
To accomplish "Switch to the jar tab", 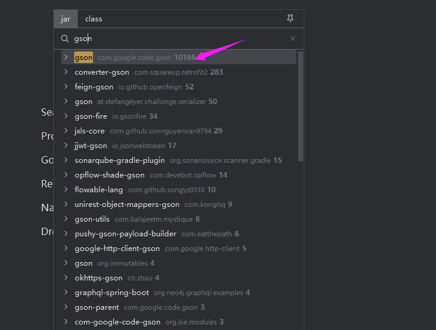I will [66, 19].
